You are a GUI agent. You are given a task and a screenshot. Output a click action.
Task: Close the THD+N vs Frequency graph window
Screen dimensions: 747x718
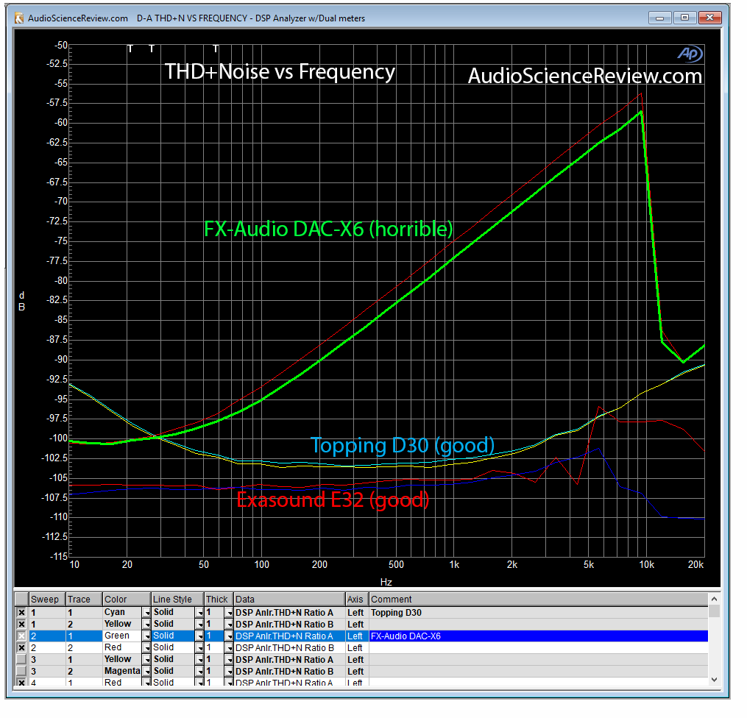710,18
